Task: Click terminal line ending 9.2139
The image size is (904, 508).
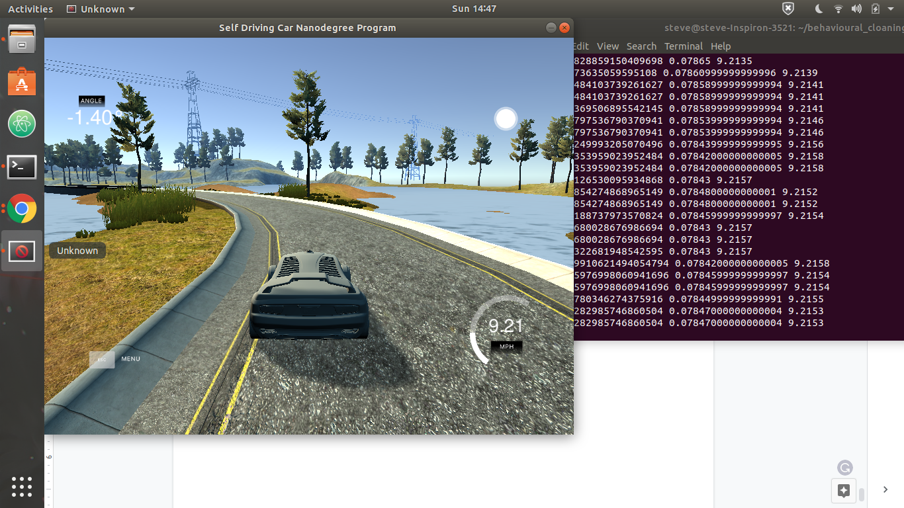Action: coord(696,73)
